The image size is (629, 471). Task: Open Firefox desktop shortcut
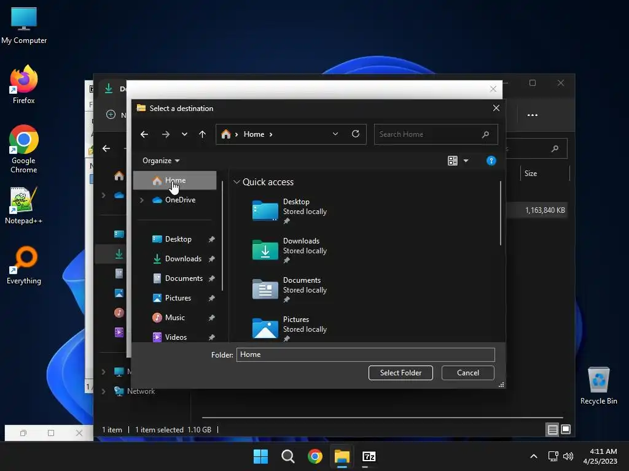click(24, 85)
